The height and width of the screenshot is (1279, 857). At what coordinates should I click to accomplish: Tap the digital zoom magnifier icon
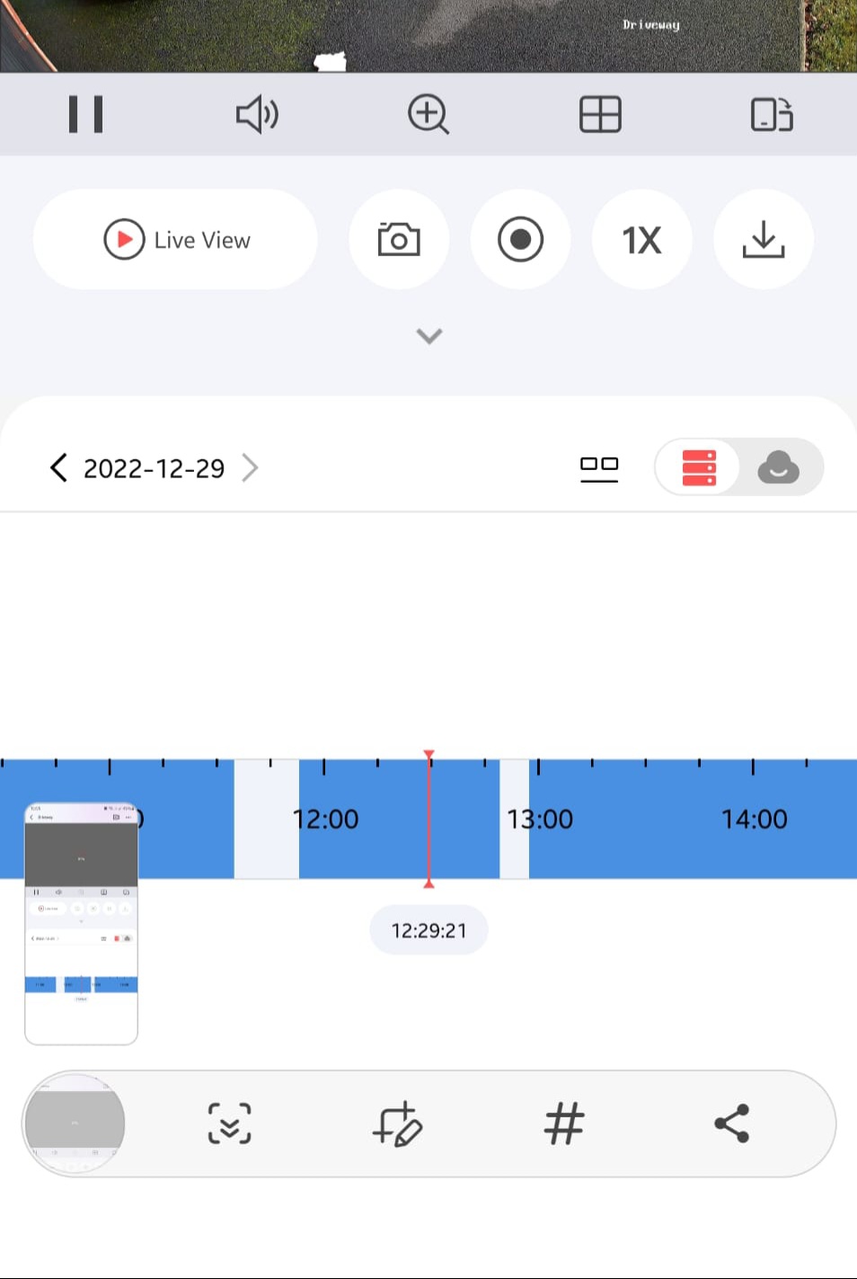tap(428, 114)
